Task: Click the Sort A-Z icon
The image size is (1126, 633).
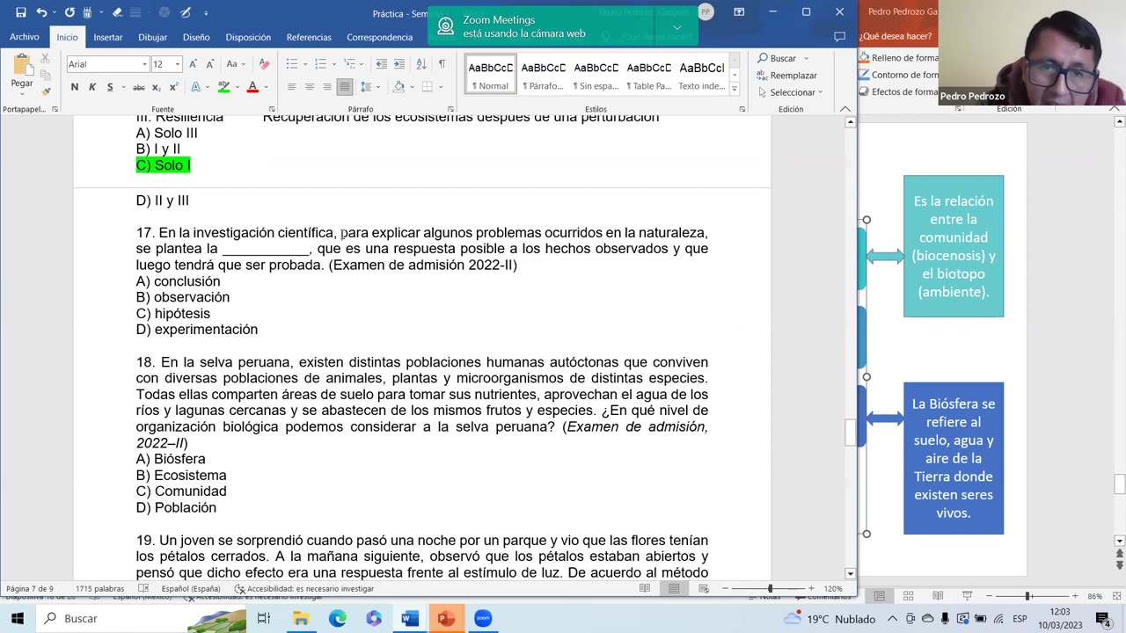Action: tap(421, 64)
